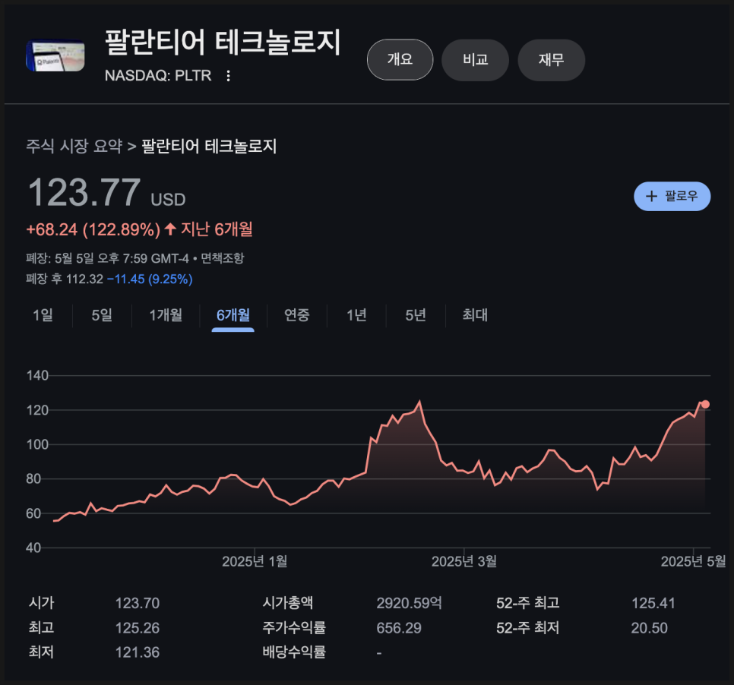This screenshot has width=734, height=685.
Task: Click the NASDAQ: PLTR ticker text
Action: tap(158, 75)
